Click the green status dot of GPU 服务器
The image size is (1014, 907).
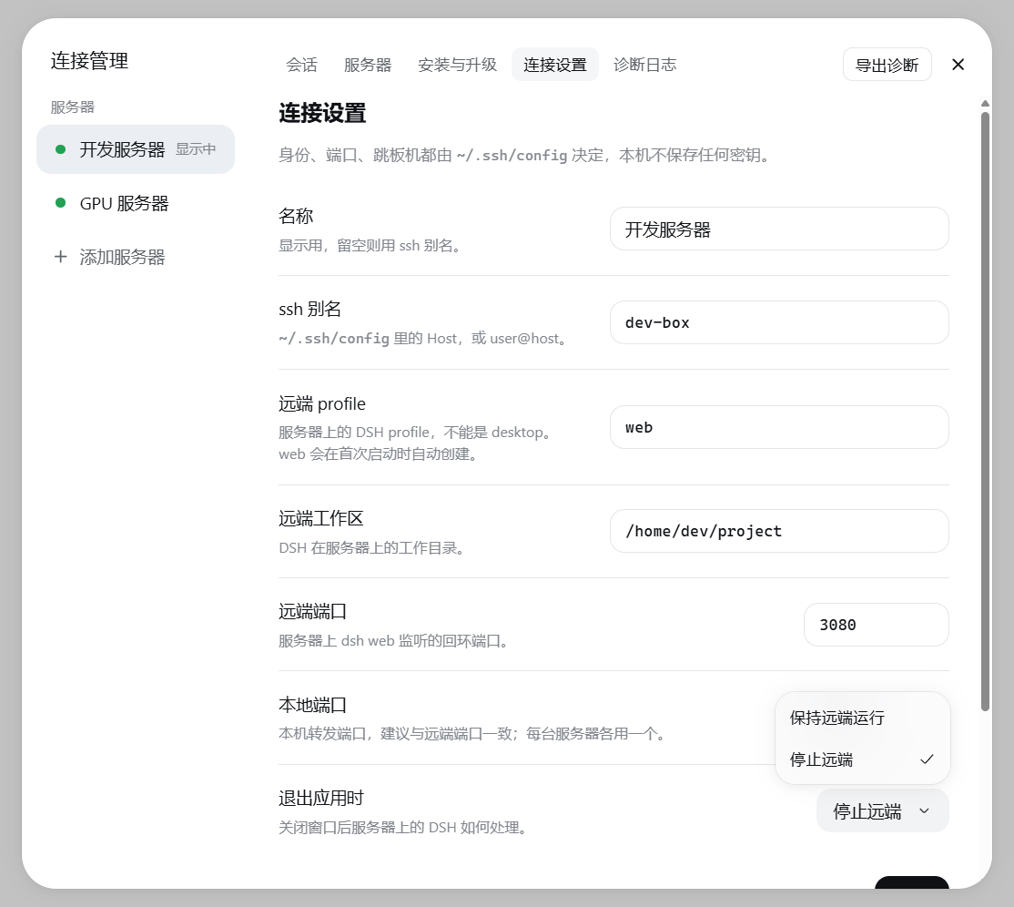[61, 203]
